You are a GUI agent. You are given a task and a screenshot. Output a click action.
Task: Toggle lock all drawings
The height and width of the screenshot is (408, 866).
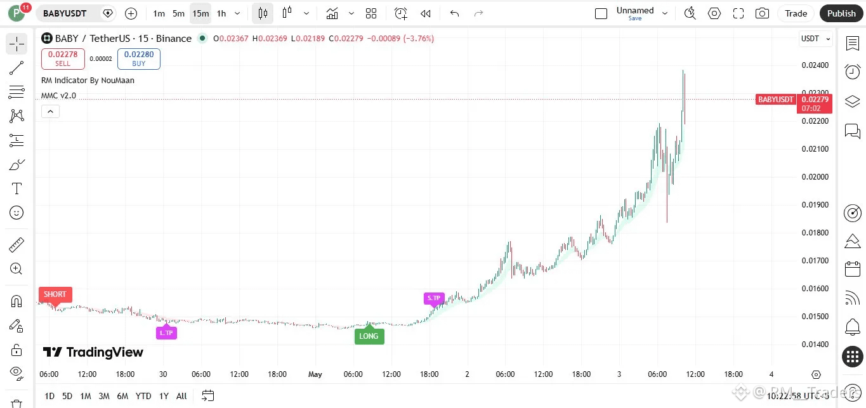16,350
